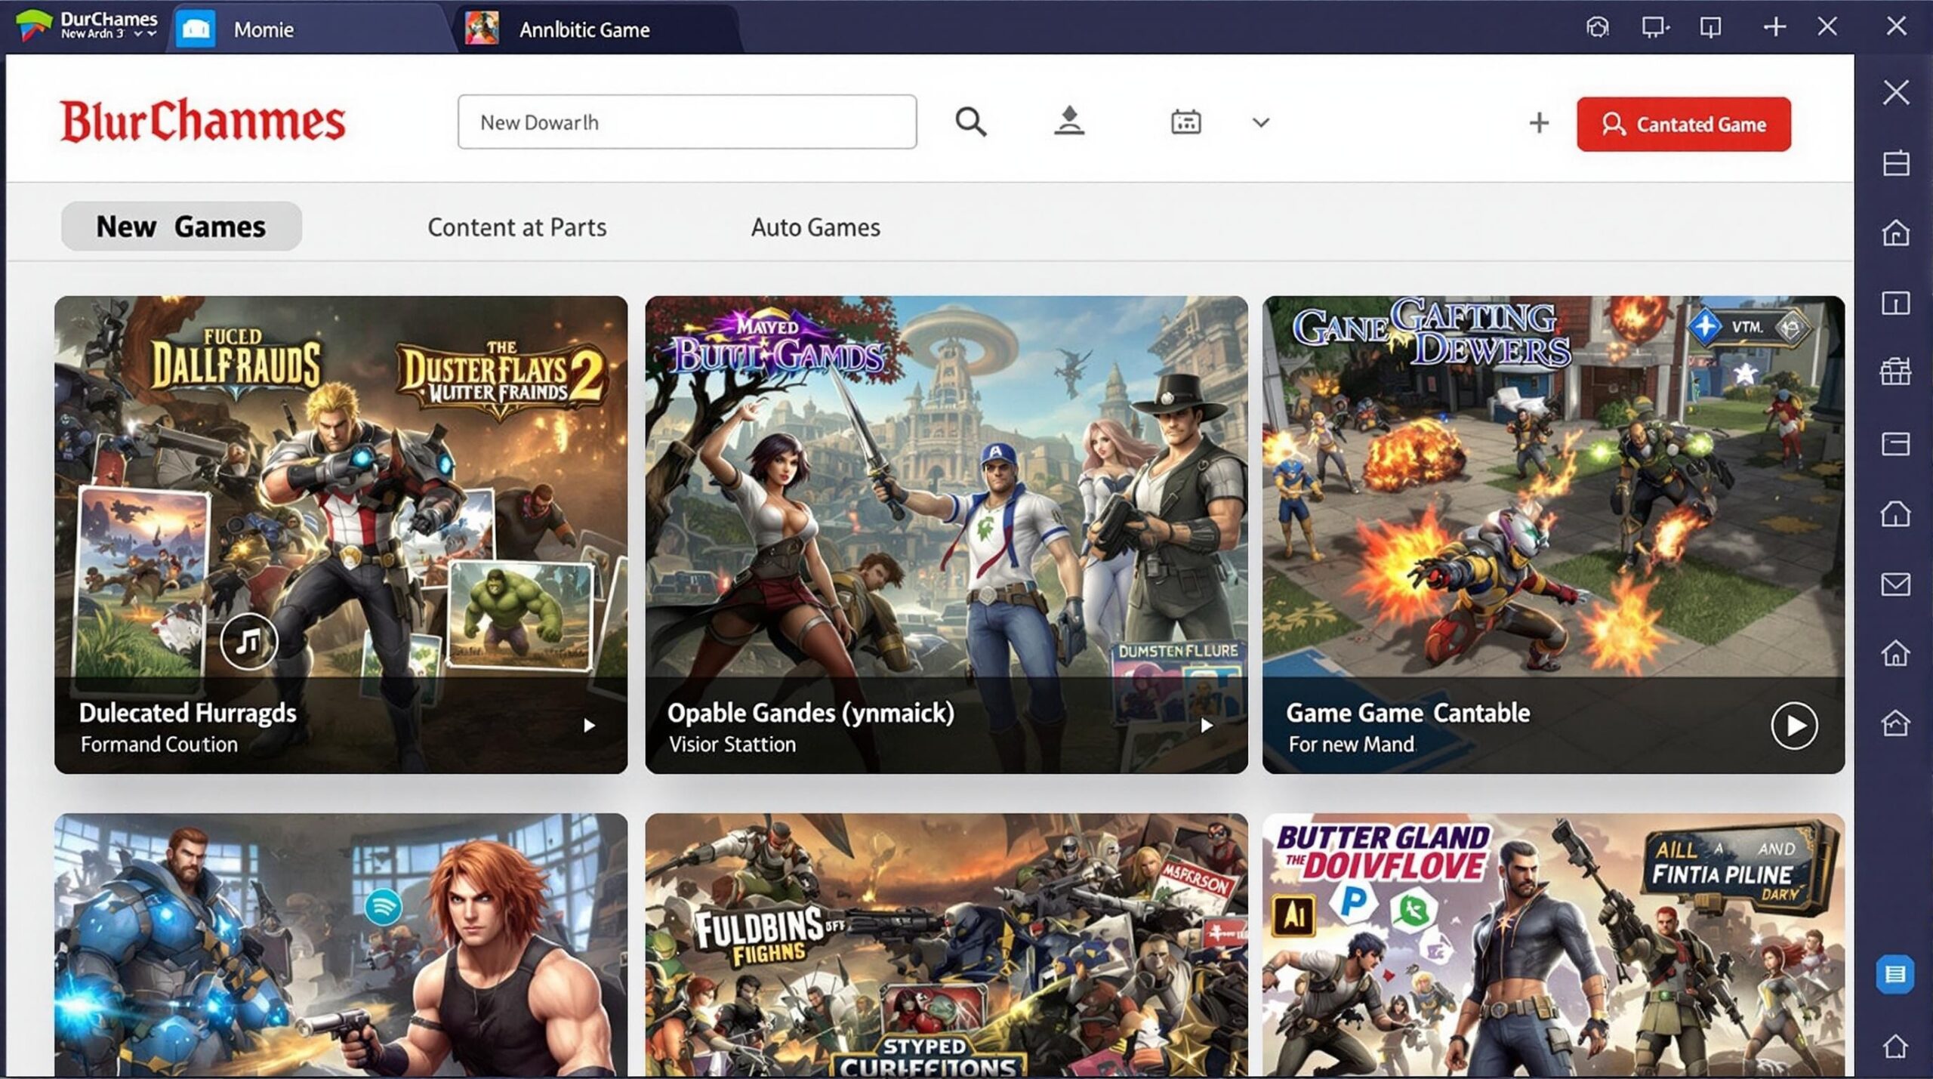Click the sidebar house icon below envelope
The image size is (1933, 1079).
[x=1896, y=653]
